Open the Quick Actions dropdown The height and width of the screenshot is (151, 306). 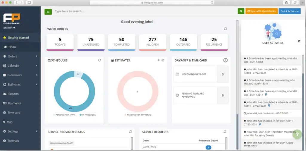(x=290, y=11)
